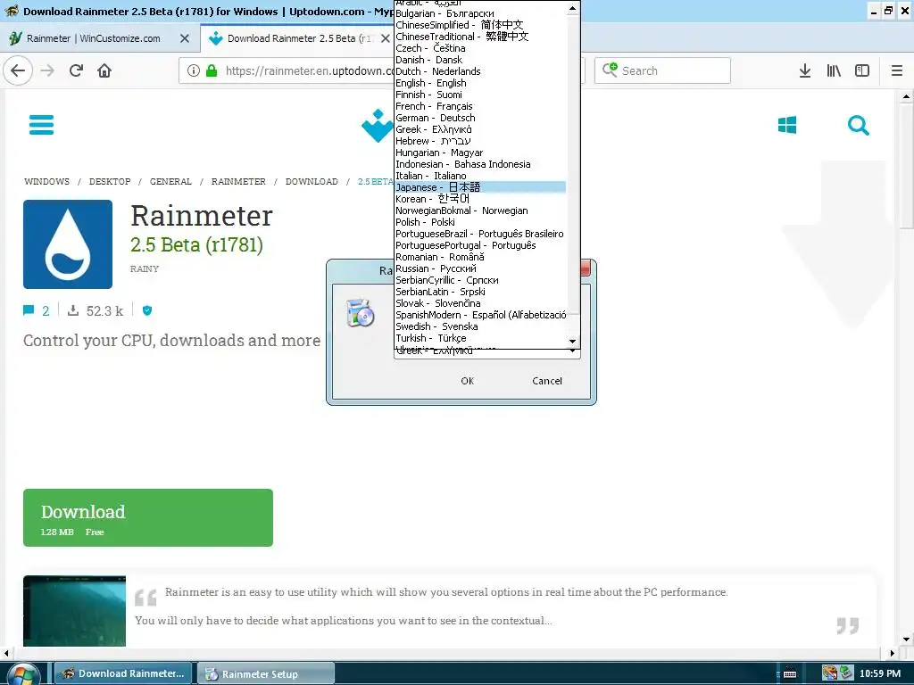Viewport: 914px width, 685px height.
Task: Click the Windows Start orb
Action: pyautogui.click(x=22, y=673)
